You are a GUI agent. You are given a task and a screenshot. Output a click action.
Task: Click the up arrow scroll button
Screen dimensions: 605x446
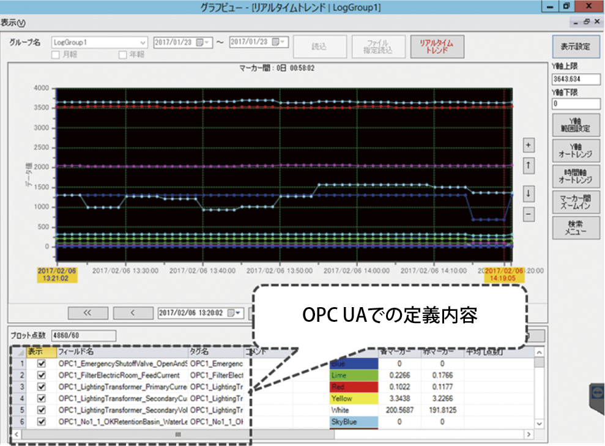pyautogui.click(x=529, y=165)
